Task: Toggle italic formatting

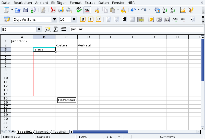Action: click(x=91, y=19)
